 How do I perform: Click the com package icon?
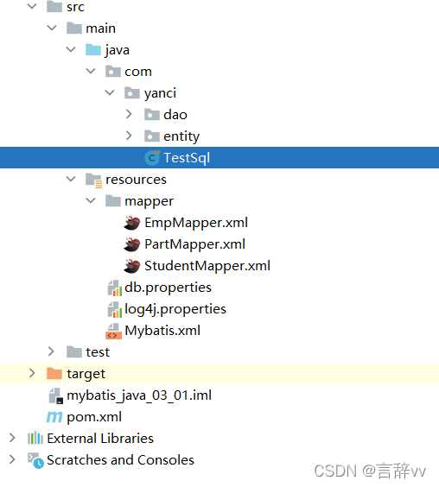click(113, 72)
